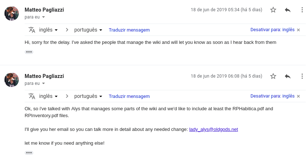Reply to the first message at 05:34
Screen dimensions: 308x161
(x=288, y=10)
